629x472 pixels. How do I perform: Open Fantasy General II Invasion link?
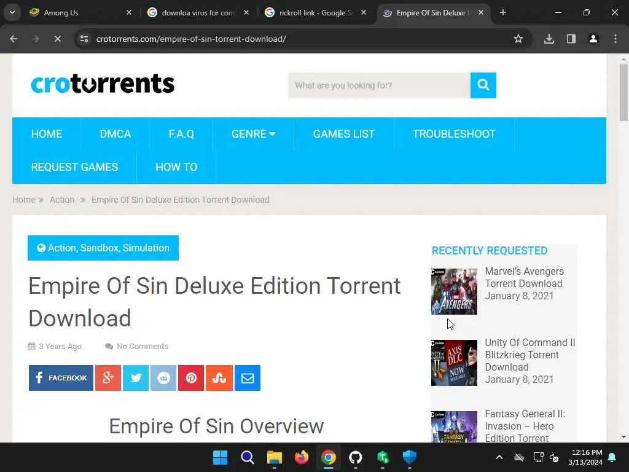[x=525, y=426]
